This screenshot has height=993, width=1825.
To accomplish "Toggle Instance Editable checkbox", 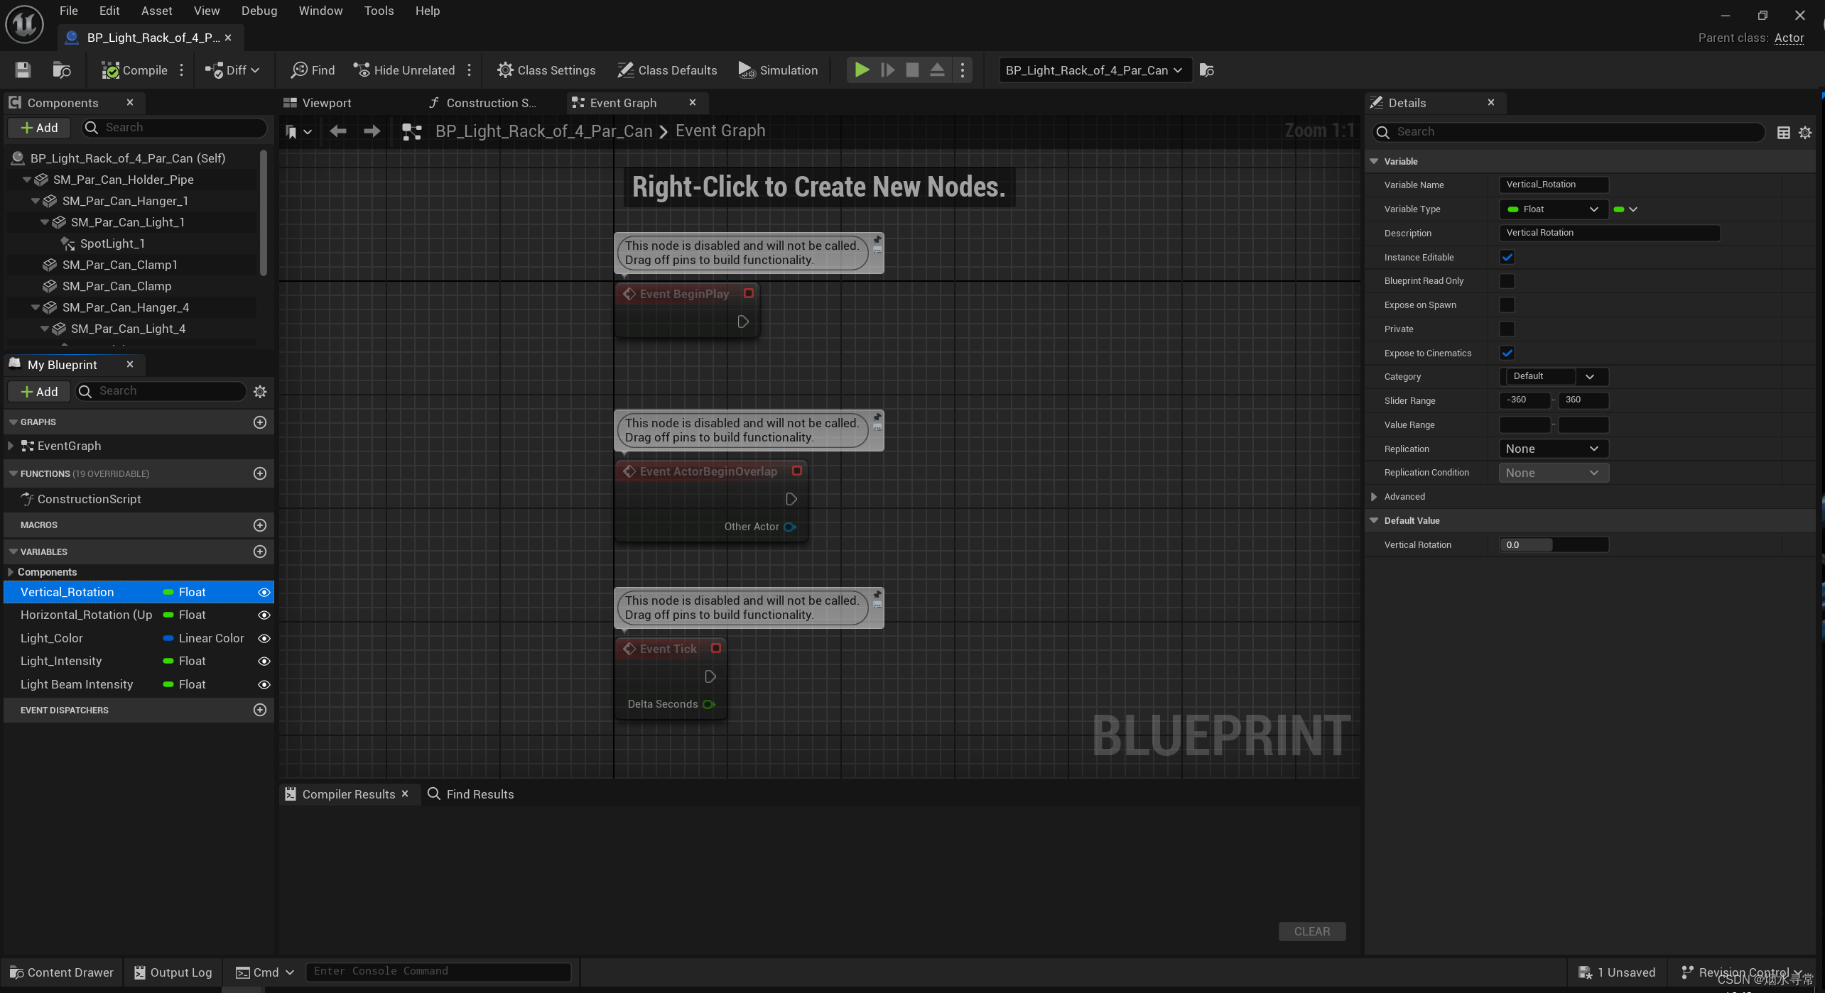I will pos(1506,257).
